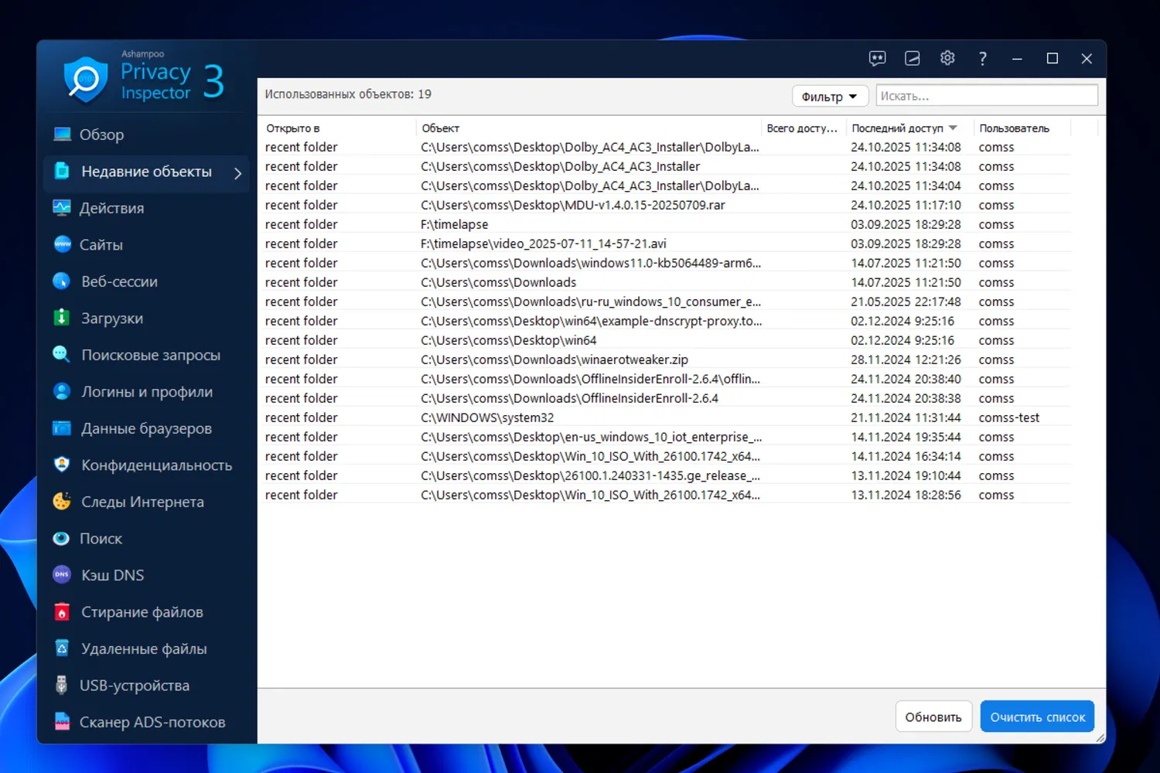Click the Очистить список button

1037,717
